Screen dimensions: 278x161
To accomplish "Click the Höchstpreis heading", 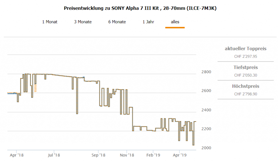I will point(245,86).
